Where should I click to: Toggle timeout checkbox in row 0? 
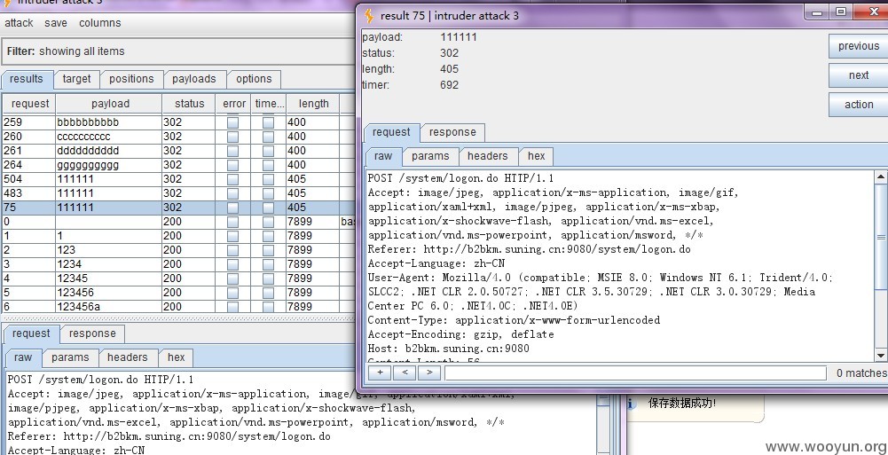(x=269, y=222)
